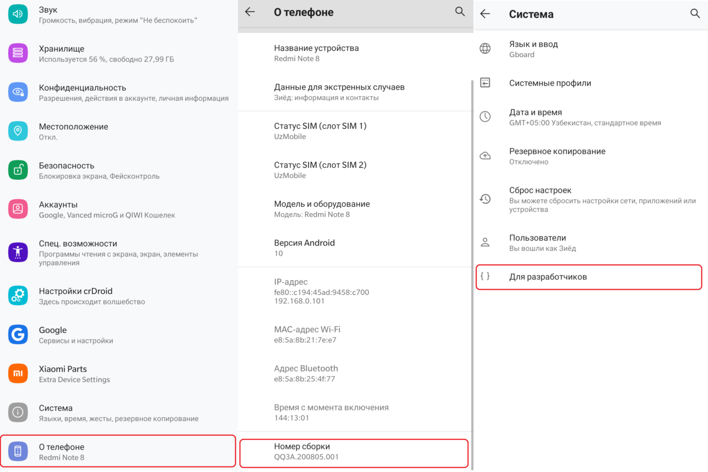Open Google services settings entry
Image resolution: width=708 pixels, height=472 pixels.
point(119,334)
